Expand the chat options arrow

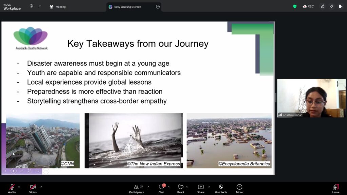pyautogui.click(x=169, y=187)
